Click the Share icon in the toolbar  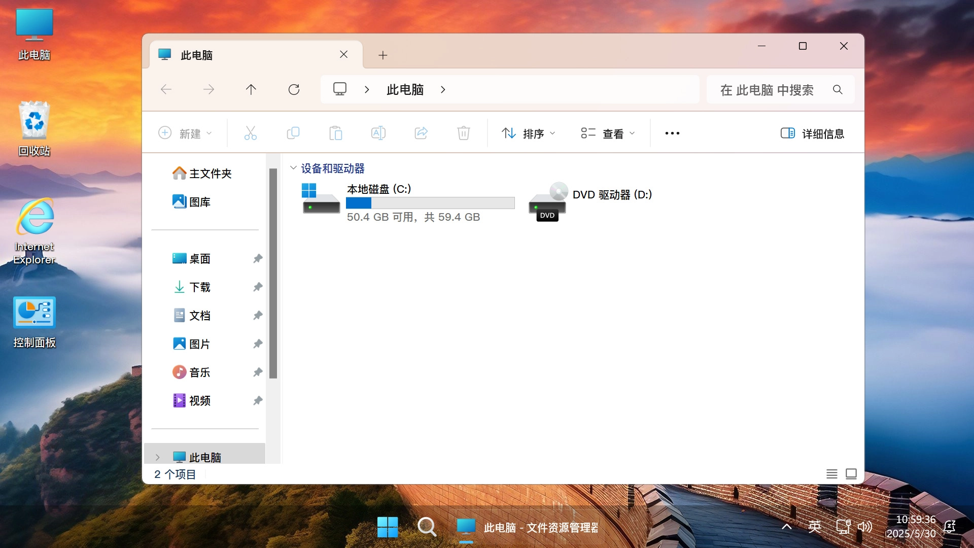(x=421, y=133)
